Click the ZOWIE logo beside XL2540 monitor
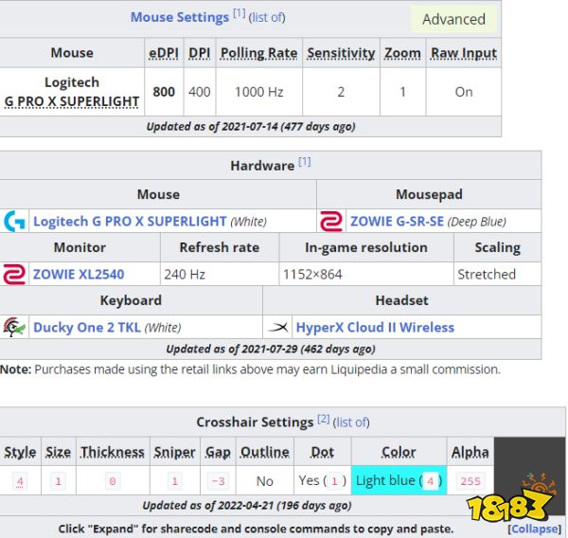This screenshot has height=538, width=568. (x=14, y=274)
